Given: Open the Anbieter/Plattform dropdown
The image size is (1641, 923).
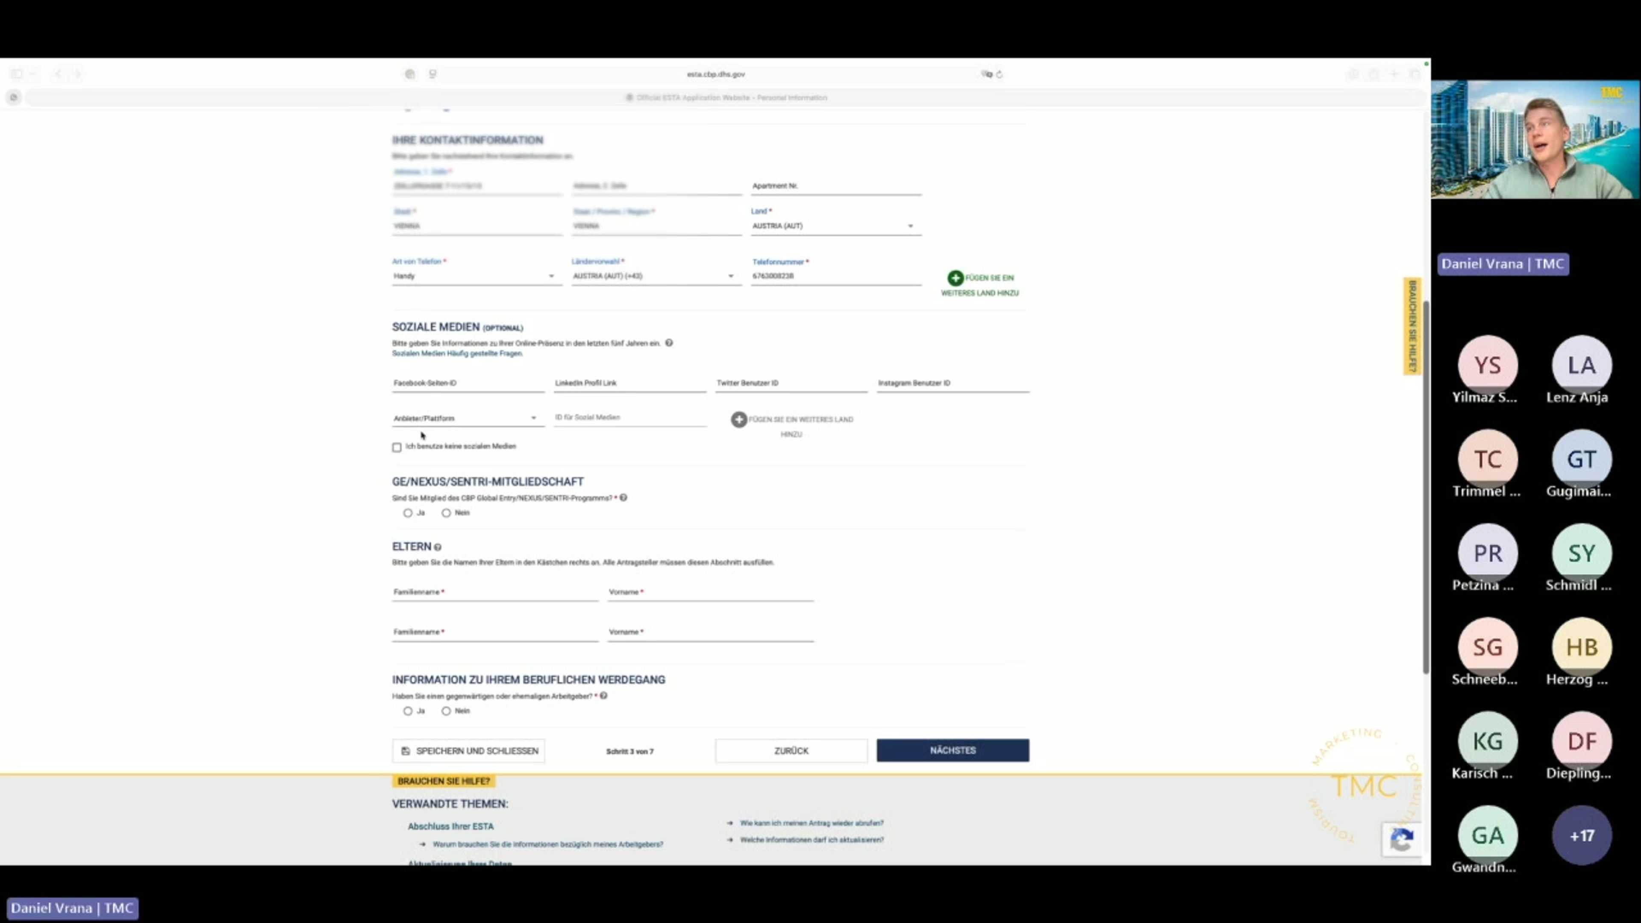Looking at the screenshot, I should pyautogui.click(x=468, y=418).
